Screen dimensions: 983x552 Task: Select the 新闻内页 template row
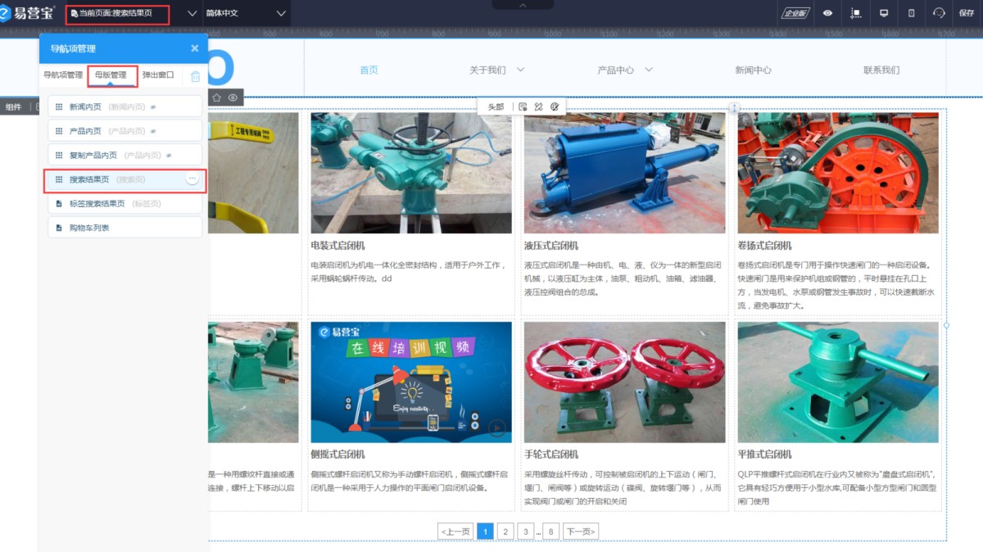tap(125, 106)
